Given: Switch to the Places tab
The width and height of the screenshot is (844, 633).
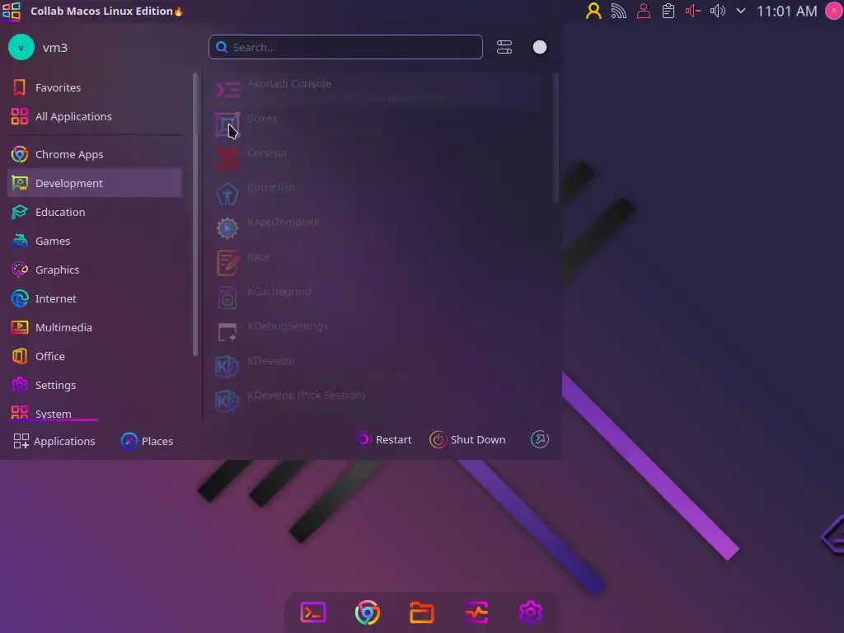Looking at the screenshot, I should pos(147,441).
